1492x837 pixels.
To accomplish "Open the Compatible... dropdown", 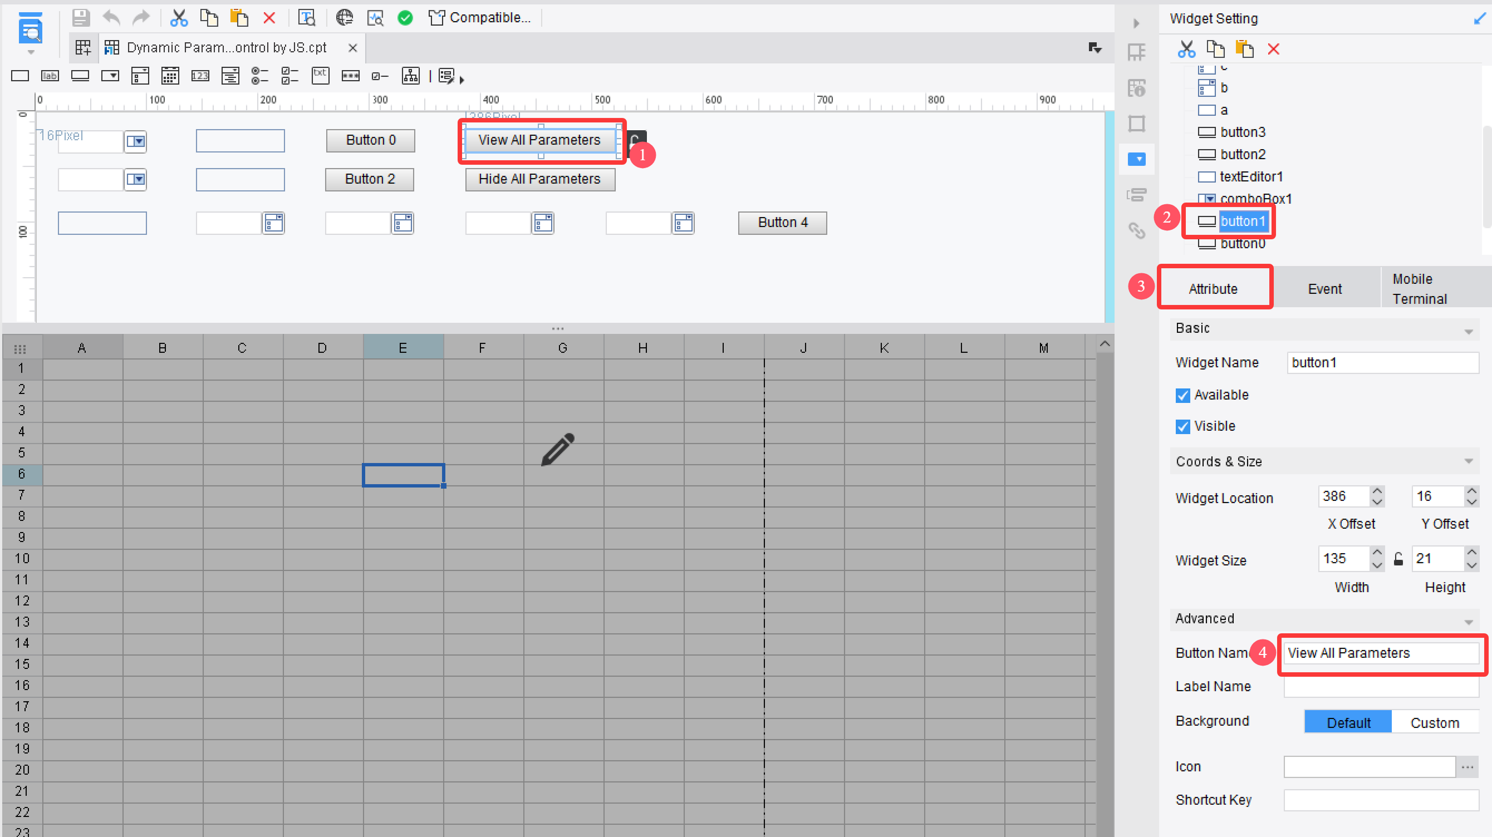I will pyautogui.click(x=479, y=18).
